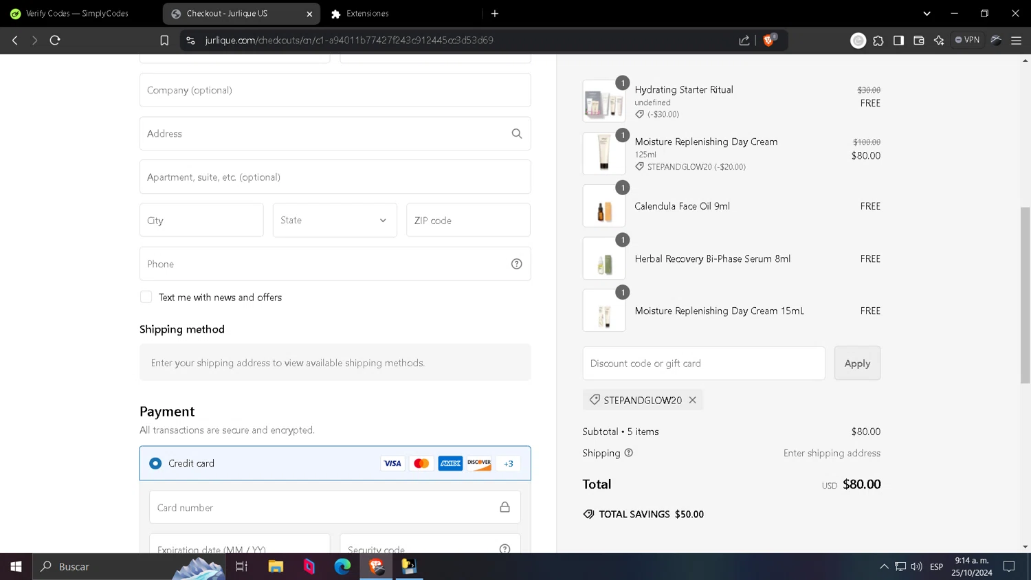The image size is (1031, 580).
Task: Click the Address input field
Action: click(335, 133)
